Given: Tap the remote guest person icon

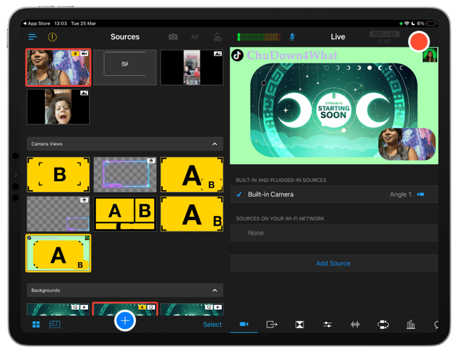Looking at the screenshot, I should (x=217, y=37).
